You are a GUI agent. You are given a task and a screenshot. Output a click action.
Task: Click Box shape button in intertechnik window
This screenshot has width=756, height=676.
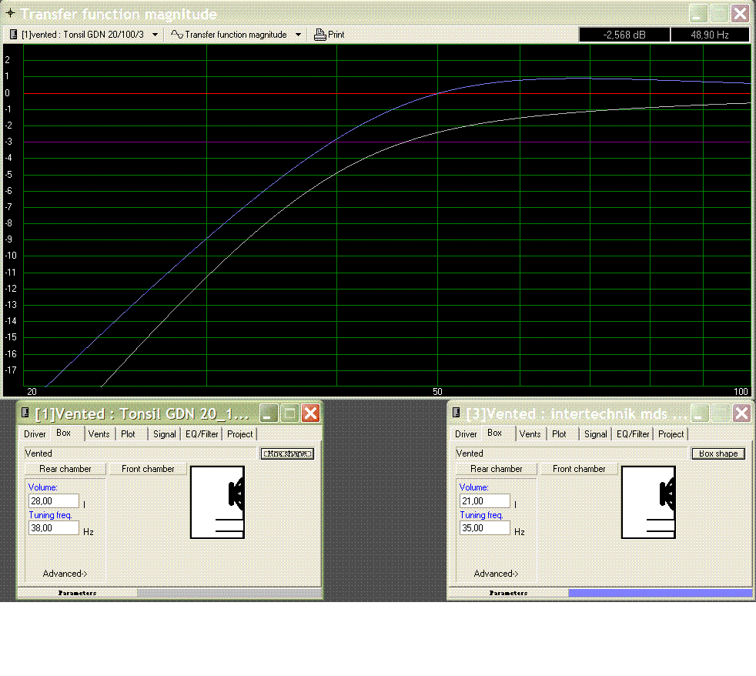[718, 453]
